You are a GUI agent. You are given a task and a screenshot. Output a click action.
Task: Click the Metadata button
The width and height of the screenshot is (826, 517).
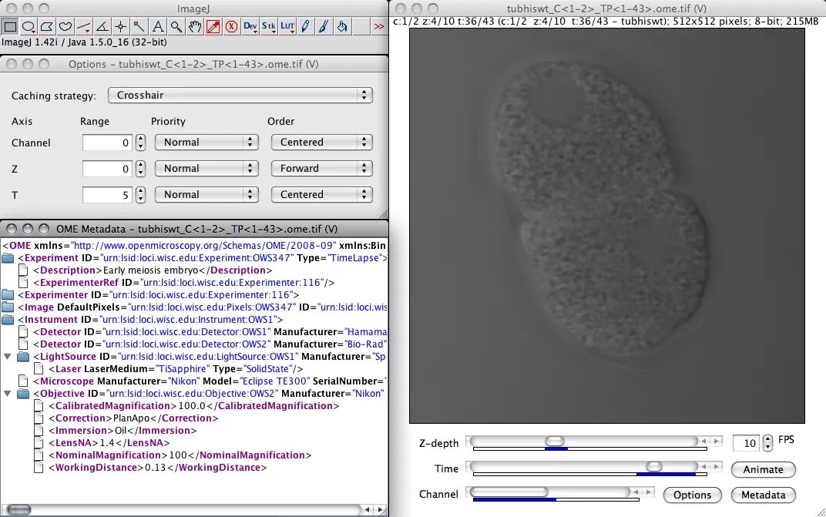764,495
